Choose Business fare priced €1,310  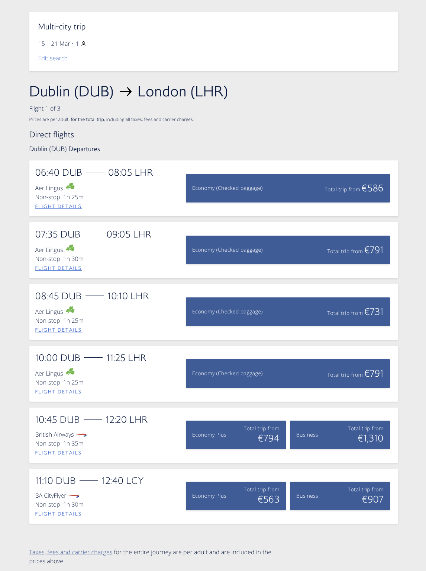coord(340,435)
